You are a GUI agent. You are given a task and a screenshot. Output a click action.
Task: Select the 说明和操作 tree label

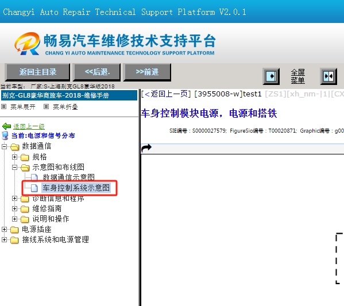click(51, 219)
